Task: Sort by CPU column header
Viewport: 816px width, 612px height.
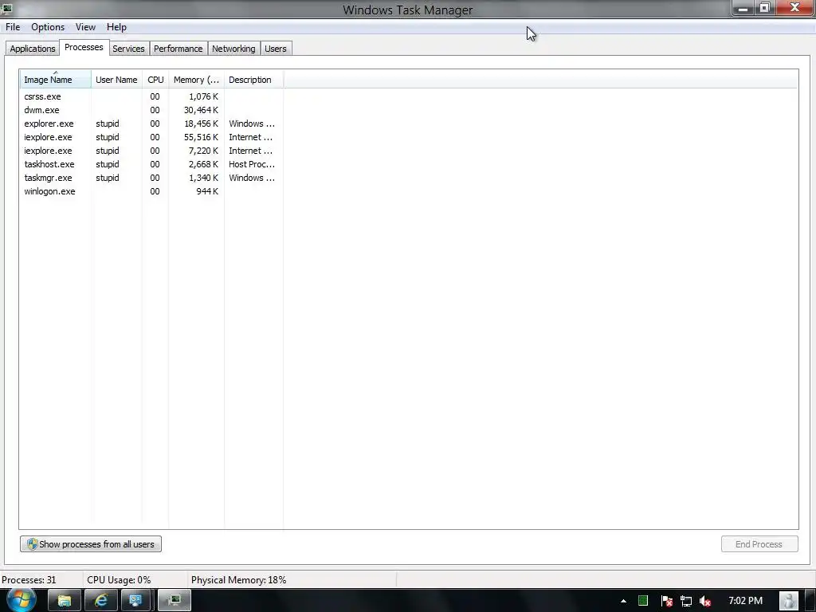Action: click(x=155, y=80)
